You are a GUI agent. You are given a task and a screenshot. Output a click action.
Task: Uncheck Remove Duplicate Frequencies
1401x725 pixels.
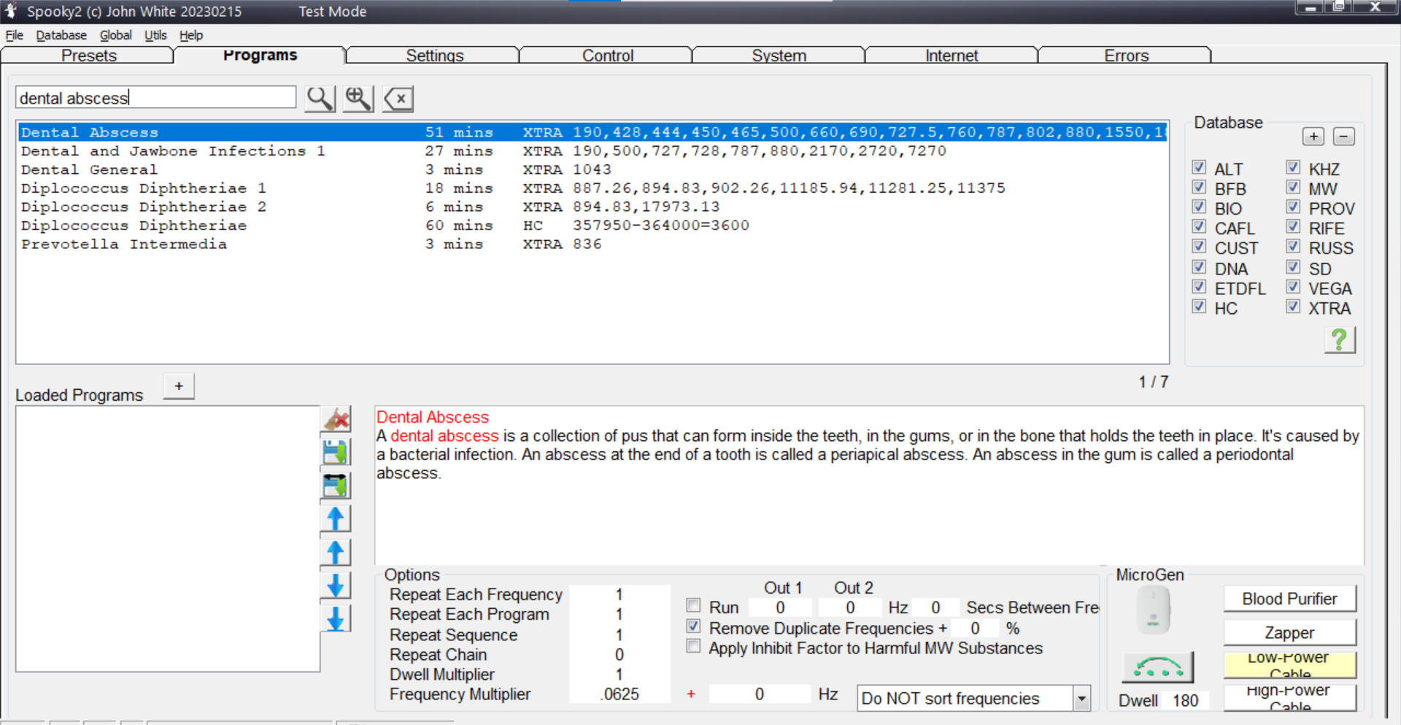coord(693,626)
